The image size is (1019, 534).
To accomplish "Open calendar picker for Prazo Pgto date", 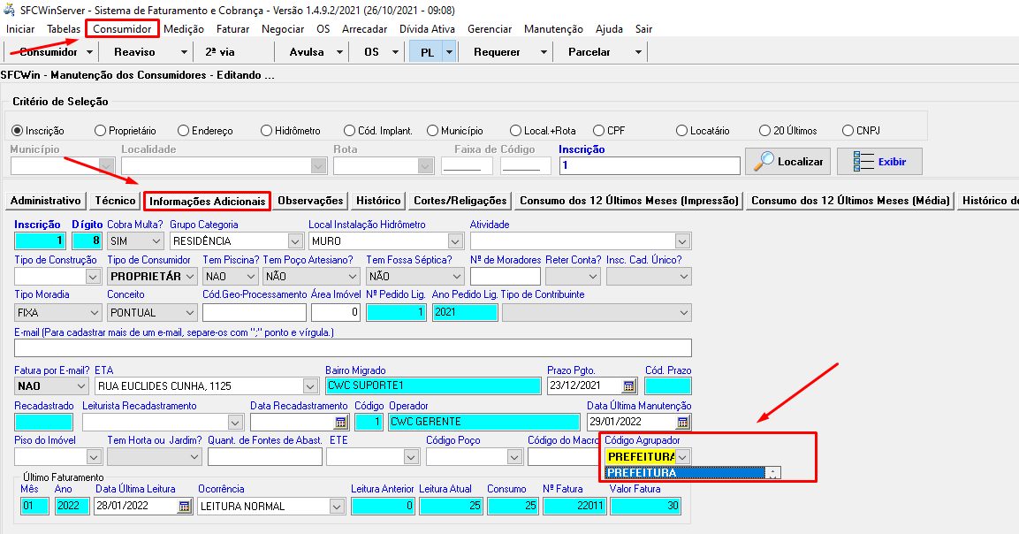I will (x=629, y=386).
